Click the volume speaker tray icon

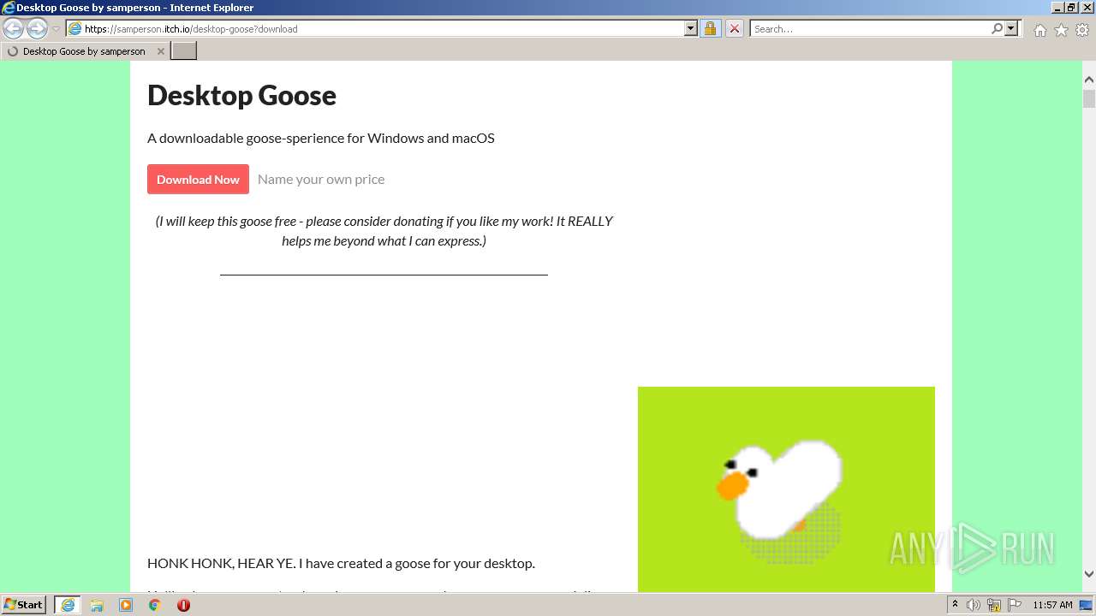[x=974, y=605]
